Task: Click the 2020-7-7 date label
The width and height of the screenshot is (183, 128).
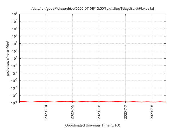Action: click(125, 112)
